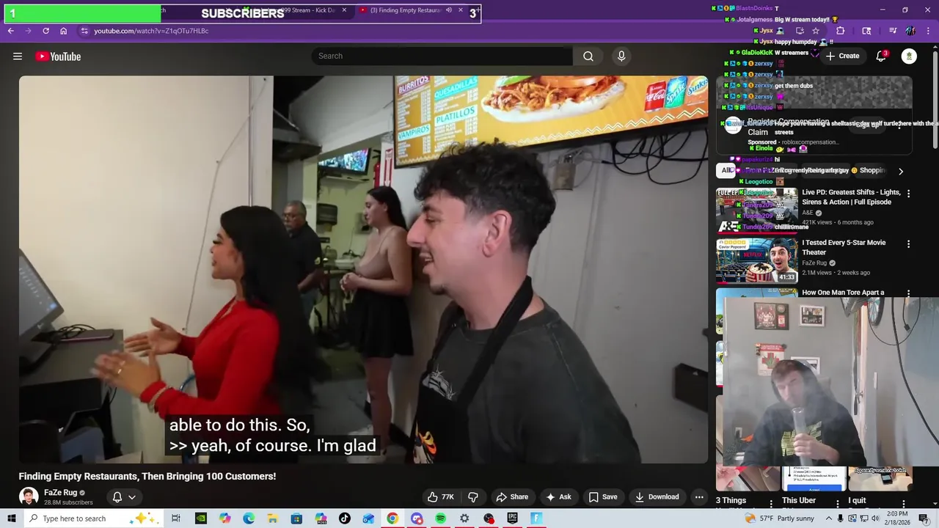The height and width of the screenshot is (528, 939).
Task: Open options for Live PD video
Action: (x=908, y=194)
